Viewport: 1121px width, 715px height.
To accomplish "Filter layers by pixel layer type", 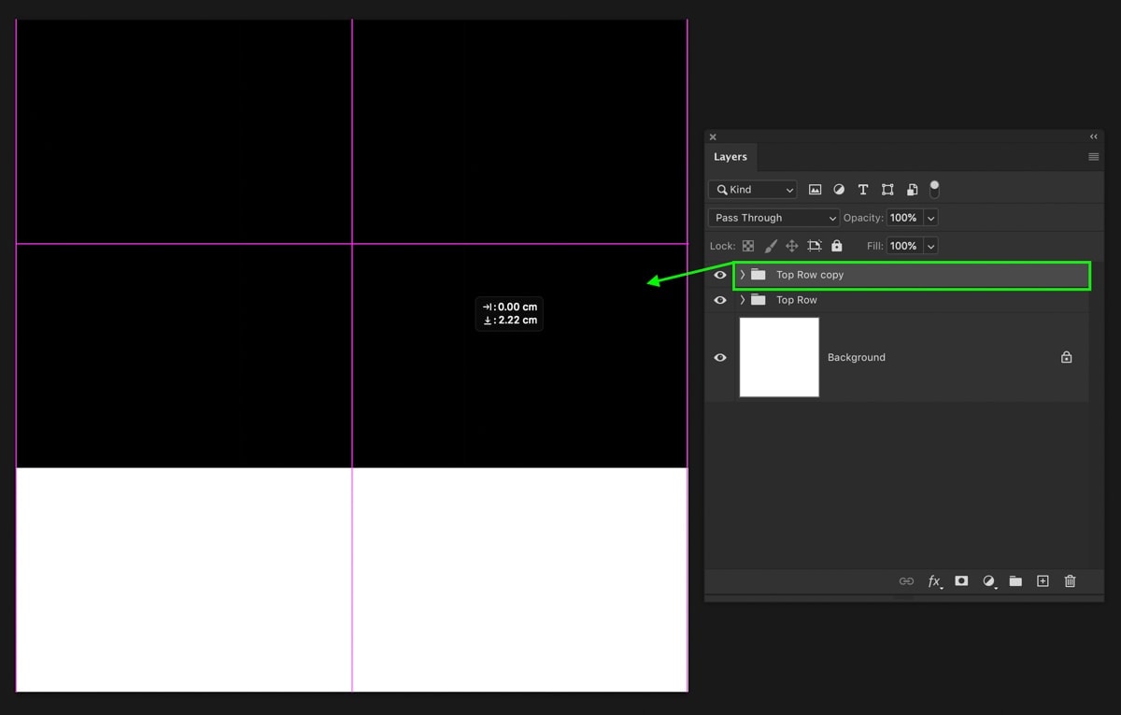I will (x=815, y=190).
